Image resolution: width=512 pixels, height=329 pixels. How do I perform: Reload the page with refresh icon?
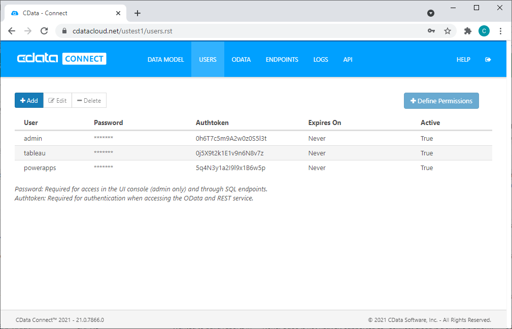pos(44,31)
